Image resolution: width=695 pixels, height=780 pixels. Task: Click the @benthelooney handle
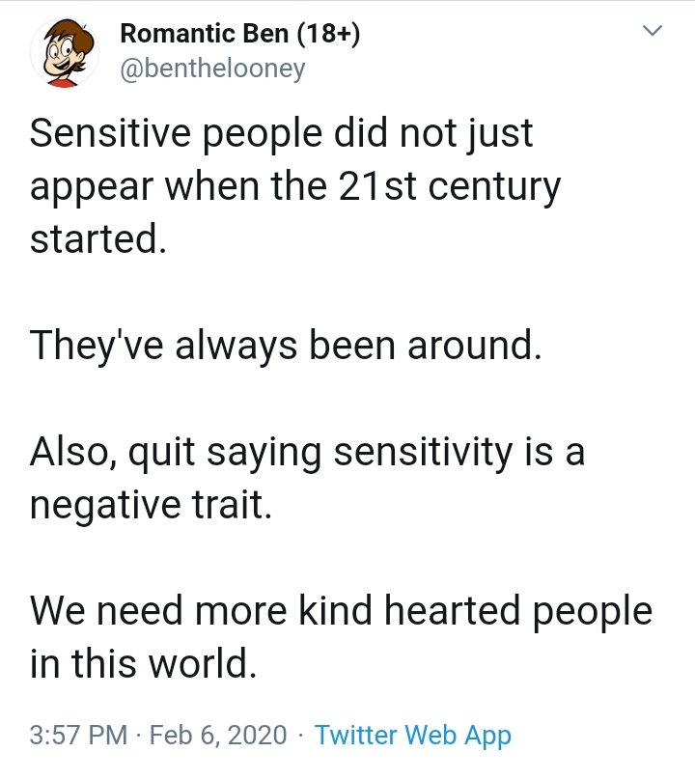[x=212, y=69]
